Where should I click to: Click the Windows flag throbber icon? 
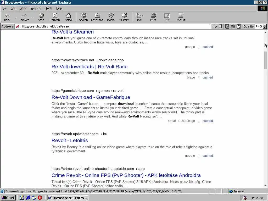coord(262,8)
